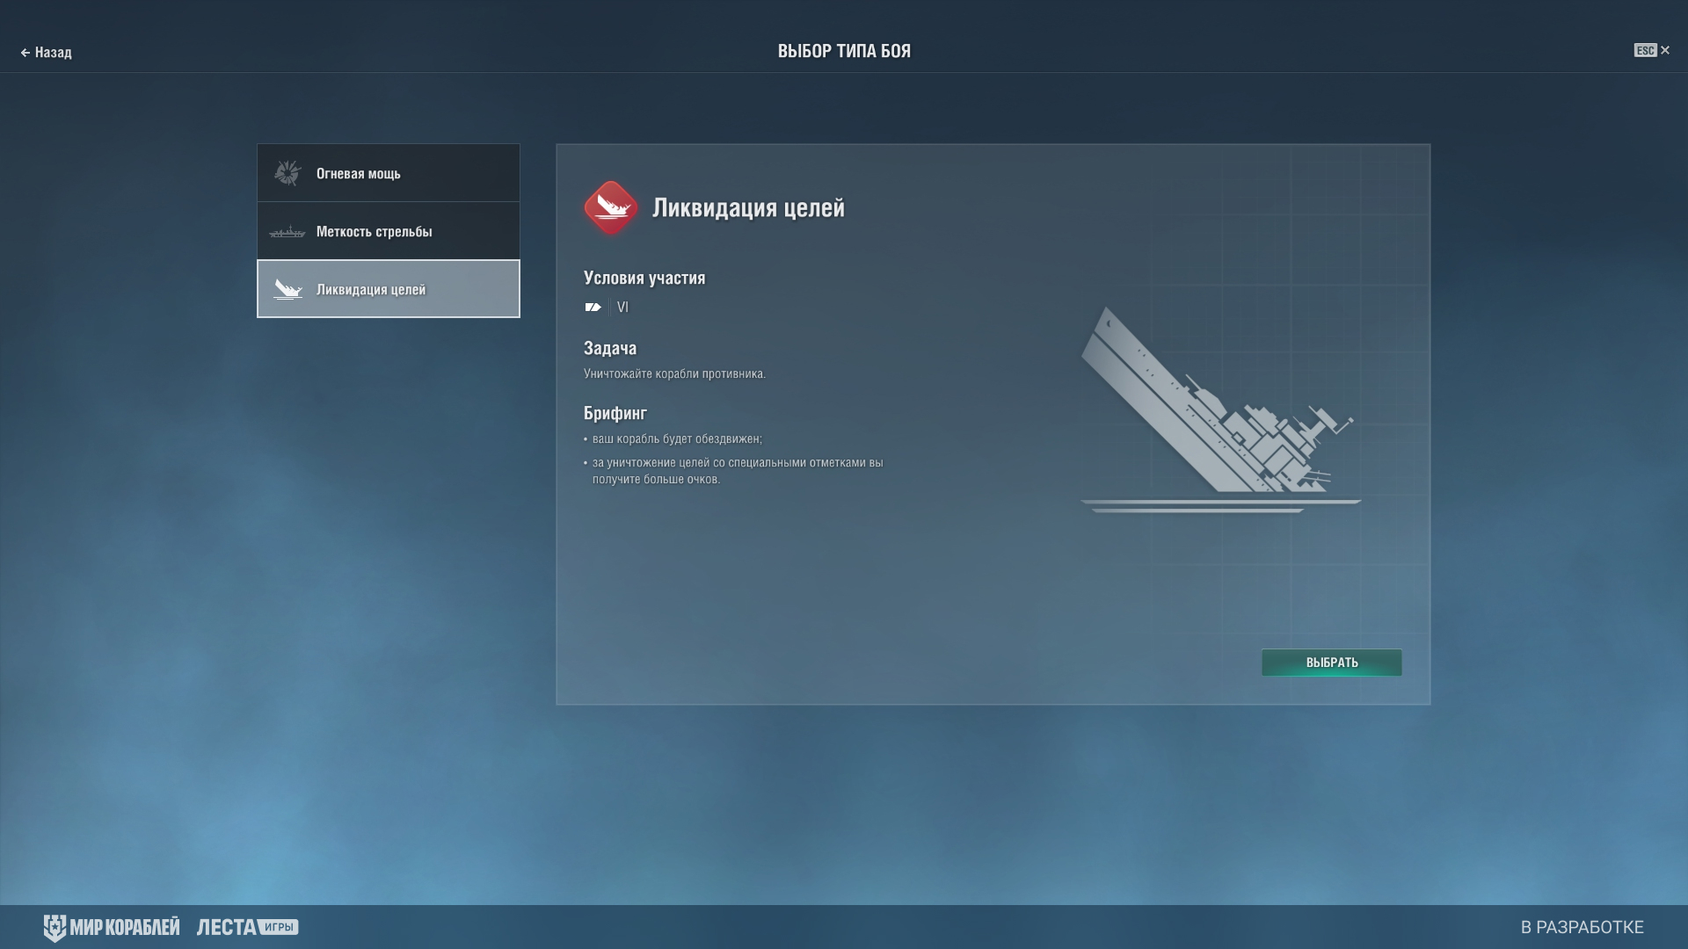Click the tier VI requirement label
Image resolution: width=1688 pixels, height=949 pixels.
[x=622, y=307]
